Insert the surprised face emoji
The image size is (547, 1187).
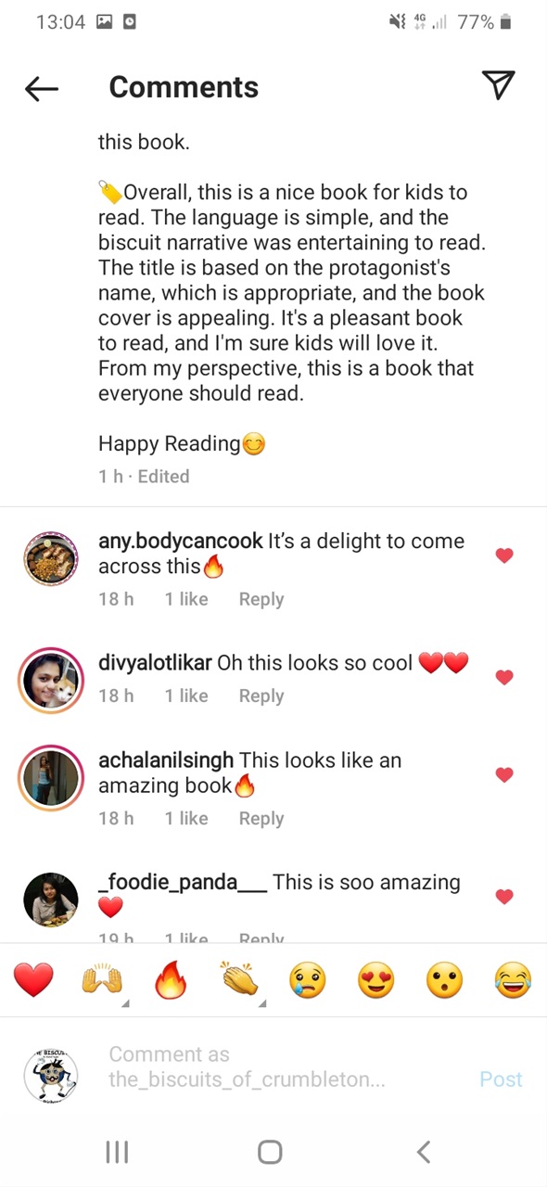[x=444, y=980]
